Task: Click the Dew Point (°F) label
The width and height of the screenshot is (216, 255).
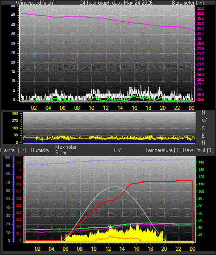Action: 198,150
